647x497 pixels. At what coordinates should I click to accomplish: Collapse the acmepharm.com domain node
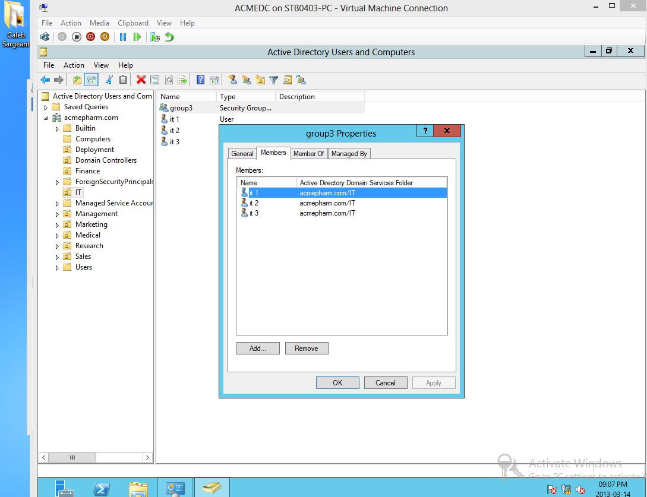[46, 118]
